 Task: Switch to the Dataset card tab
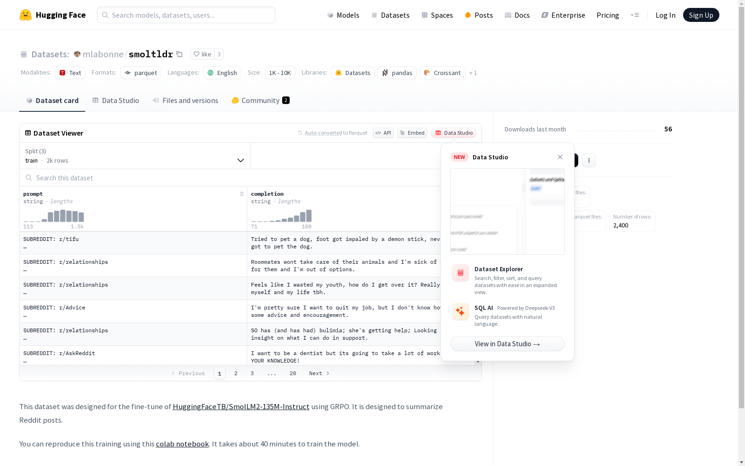[x=52, y=101]
